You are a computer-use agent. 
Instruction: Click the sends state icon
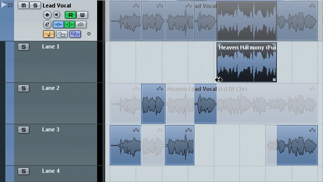81,25
